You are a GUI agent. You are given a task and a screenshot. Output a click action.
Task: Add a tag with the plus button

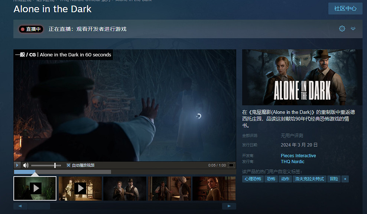[345, 179]
